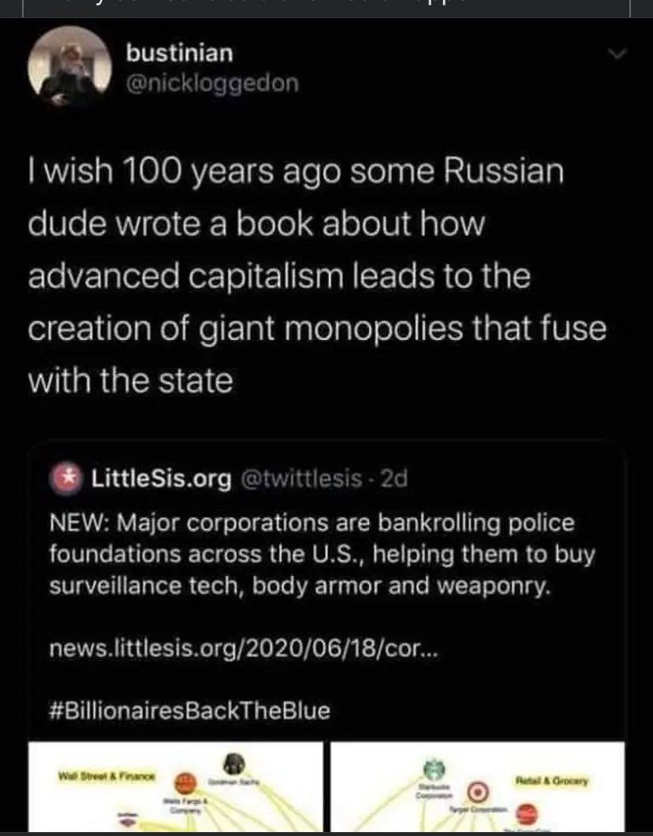653x836 pixels.
Task: Open the bustinian display name
Action: 180,54
